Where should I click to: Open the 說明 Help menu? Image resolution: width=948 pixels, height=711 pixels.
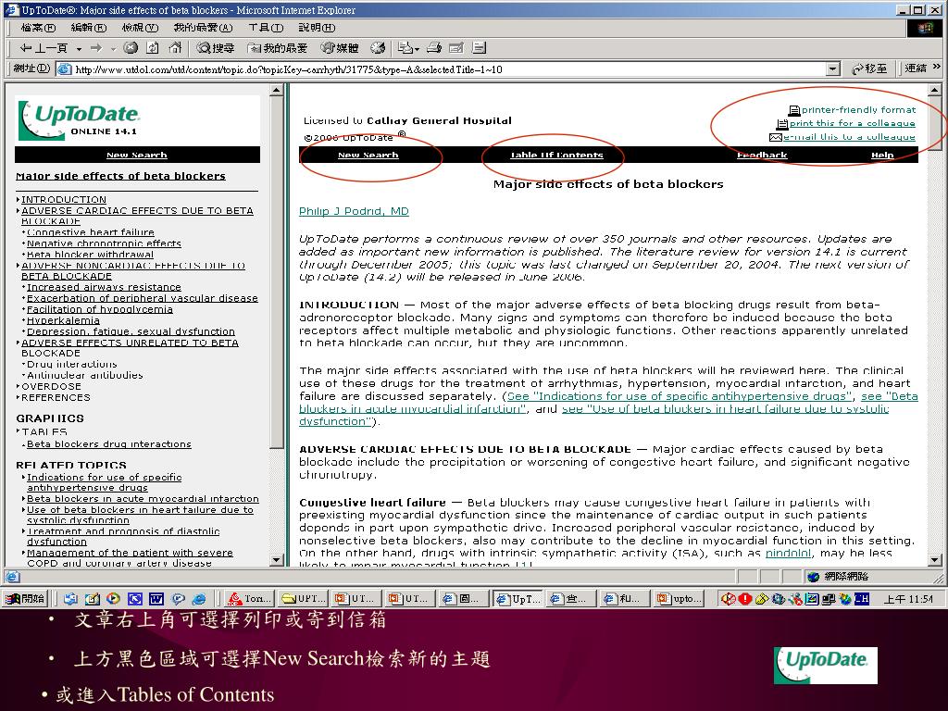coord(317,28)
